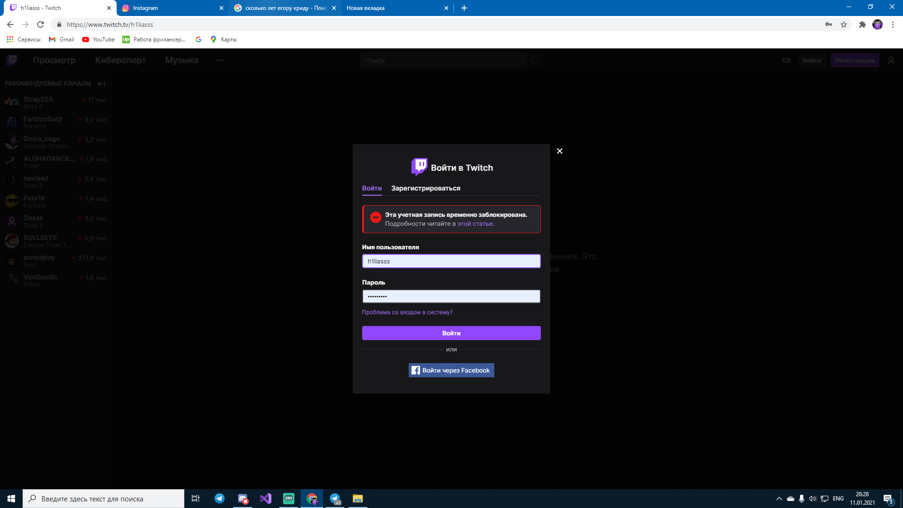Open Visual Studio from taskbar
The image size is (903, 508).
(x=266, y=499)
